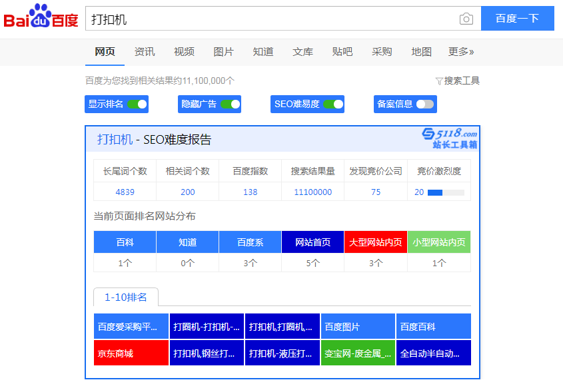Screen dimensions: 563x388
Task: Open ranking tile 打扣机-液压打...
Action: pyautogui.click(x=282, y=353)
